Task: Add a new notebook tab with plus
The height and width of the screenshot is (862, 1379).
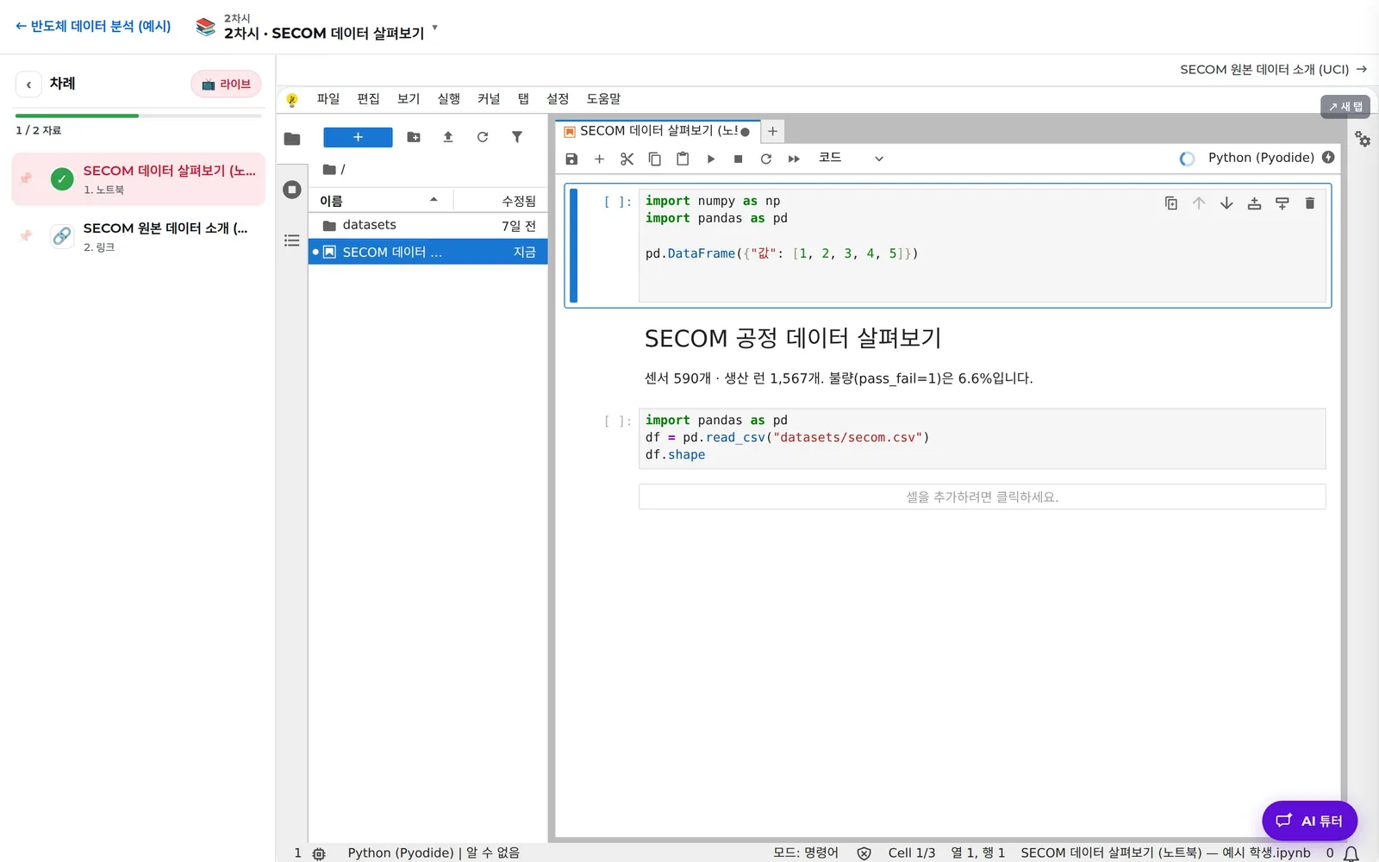Action: [773, 132]
